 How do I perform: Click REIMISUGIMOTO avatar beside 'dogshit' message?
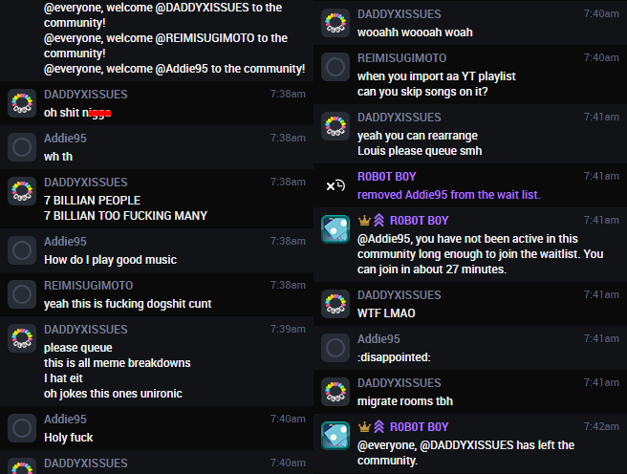click(22, 294)
